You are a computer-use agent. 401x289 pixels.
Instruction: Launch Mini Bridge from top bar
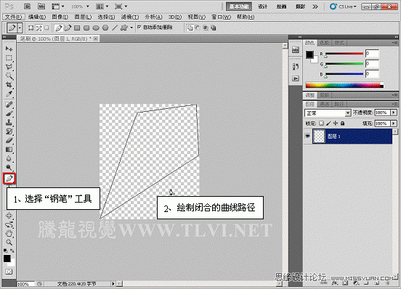point(41,7)
